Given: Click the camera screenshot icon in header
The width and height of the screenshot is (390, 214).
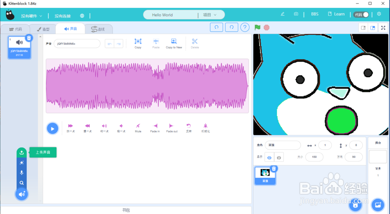Looking at the screenshot, I should click(296, 14).
